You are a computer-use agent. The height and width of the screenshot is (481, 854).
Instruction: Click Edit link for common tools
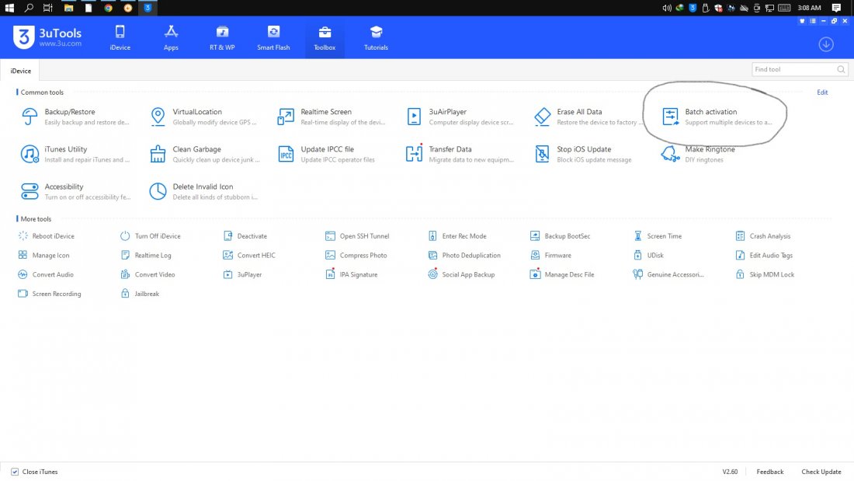(822, 92)
